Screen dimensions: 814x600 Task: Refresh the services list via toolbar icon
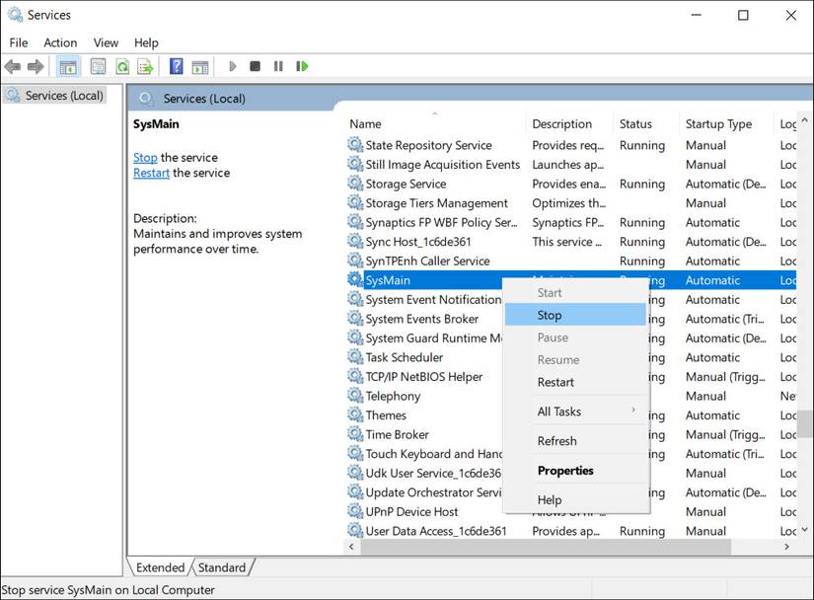pos(120,66)
